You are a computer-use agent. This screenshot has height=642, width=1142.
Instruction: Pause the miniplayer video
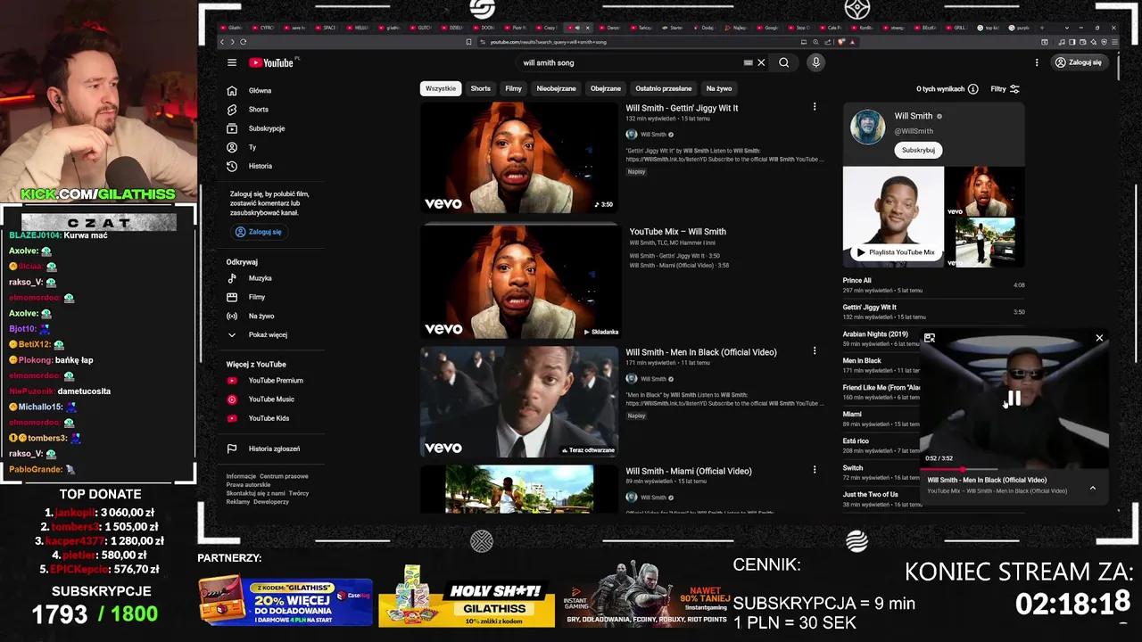point(1014,399)
